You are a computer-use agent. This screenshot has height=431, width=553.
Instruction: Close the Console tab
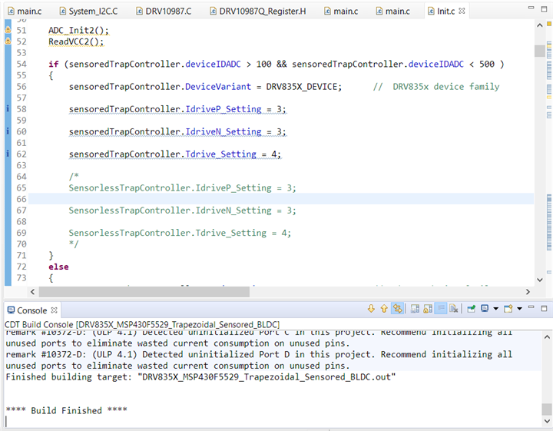tap(54, 310)
